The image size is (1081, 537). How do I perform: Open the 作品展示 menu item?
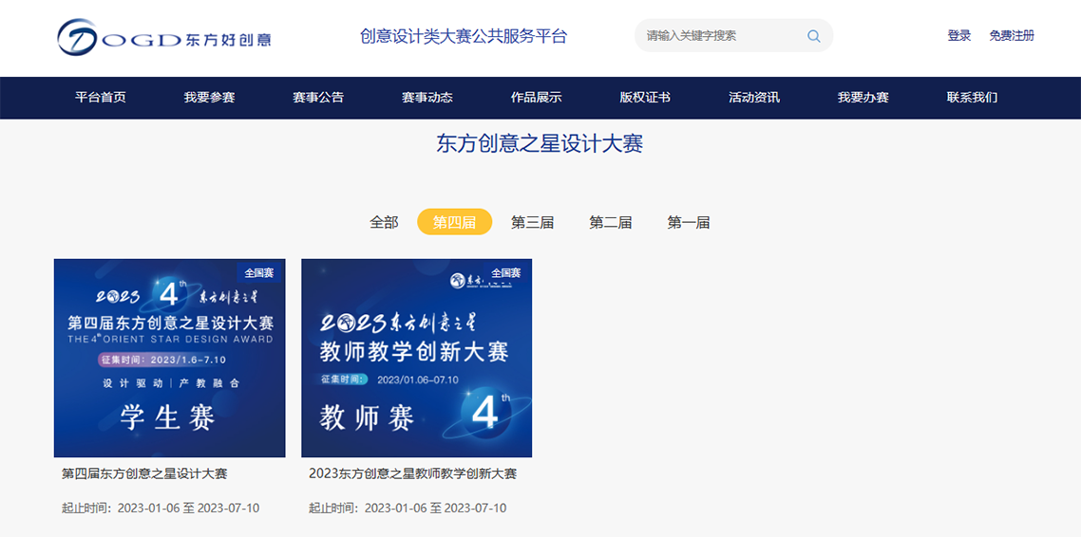pos(536,98)
